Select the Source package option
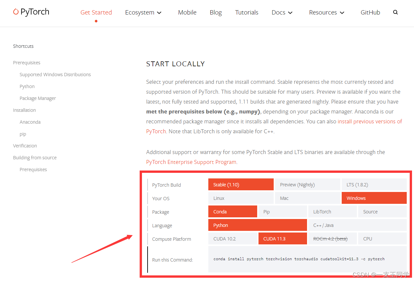The height and width of the screenshot is (281, 414). (382, 211)
